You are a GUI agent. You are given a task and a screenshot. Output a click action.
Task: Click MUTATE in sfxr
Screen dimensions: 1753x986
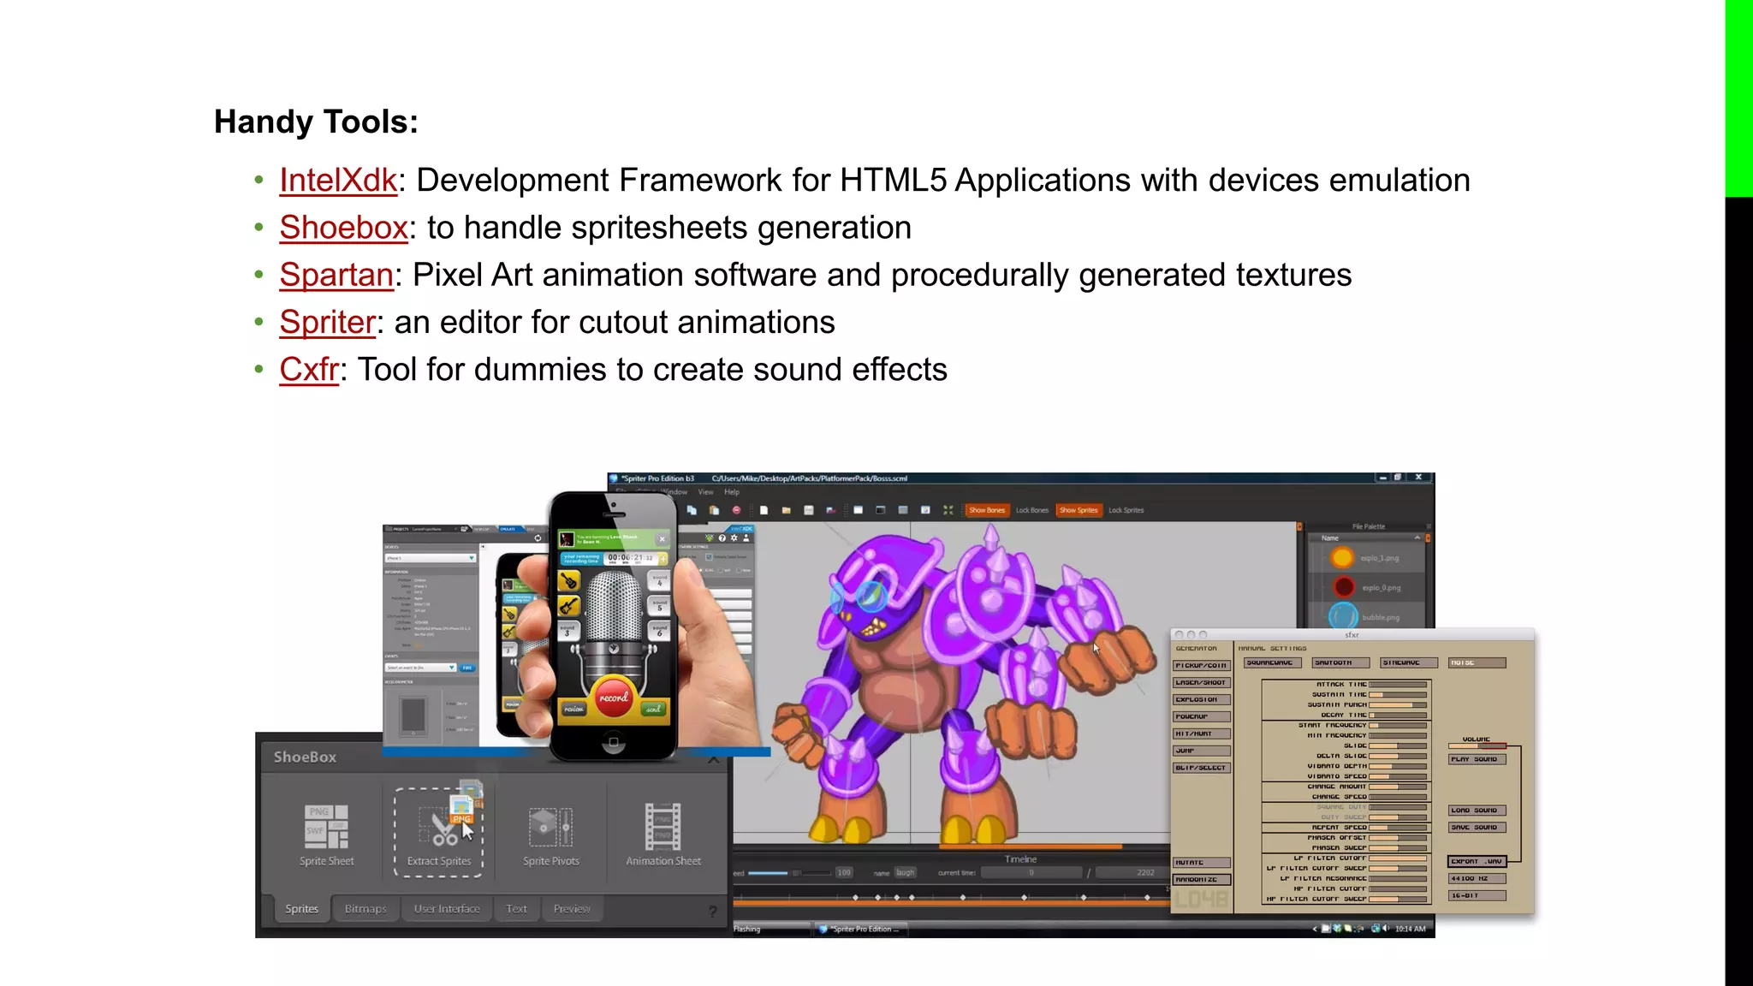pyautogui.click(x=1202, y=863)
